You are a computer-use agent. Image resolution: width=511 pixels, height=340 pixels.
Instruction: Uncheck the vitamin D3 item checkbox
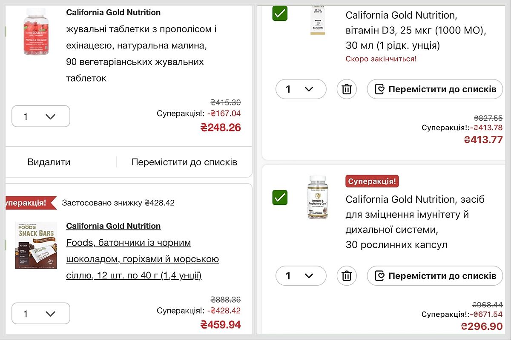click(x=280, y=13)
